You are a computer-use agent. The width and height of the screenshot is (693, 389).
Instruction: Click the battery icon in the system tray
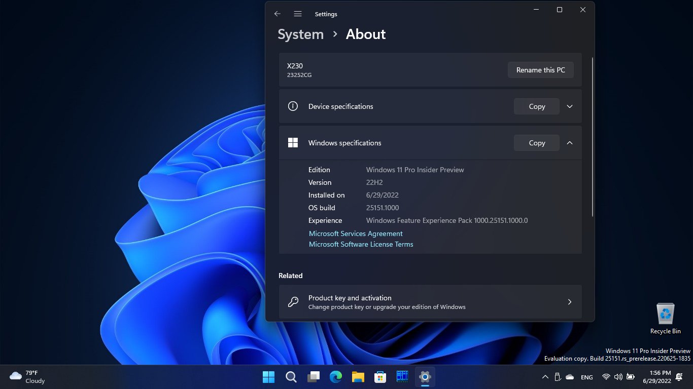pos(631,377)
